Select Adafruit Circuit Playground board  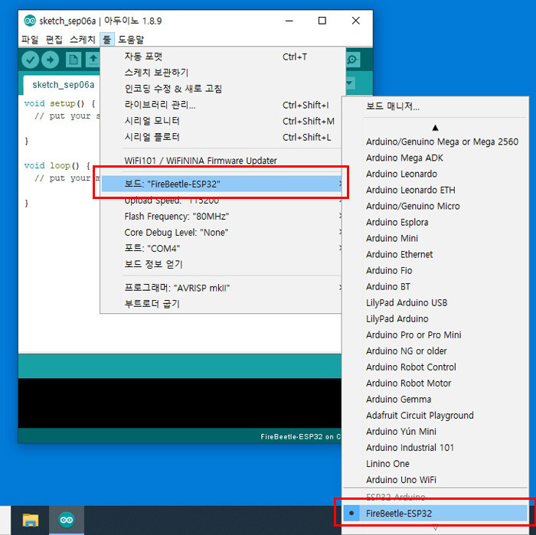pos(435,415)
